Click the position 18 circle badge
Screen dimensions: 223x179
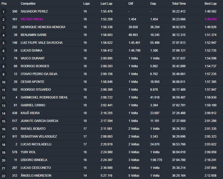(3, 145)
